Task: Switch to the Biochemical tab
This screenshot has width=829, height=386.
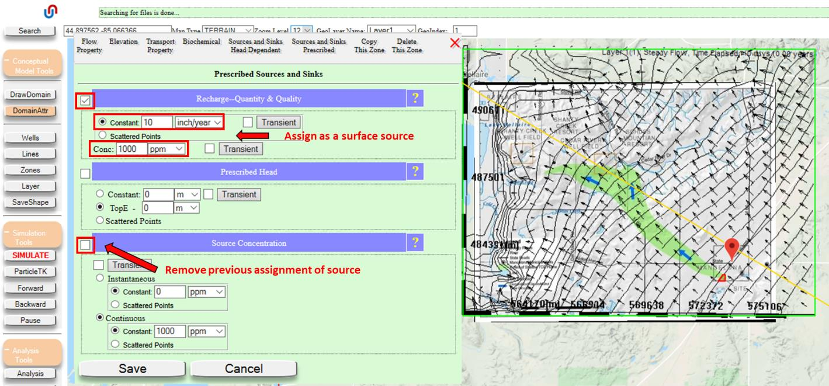Action: click(202, 41)
